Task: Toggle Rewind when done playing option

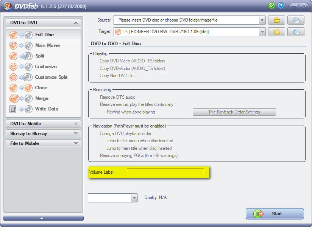Action: point(131,112)
